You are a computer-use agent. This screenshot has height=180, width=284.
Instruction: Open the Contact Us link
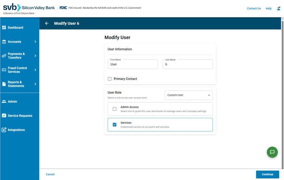(x=254, y=8)
